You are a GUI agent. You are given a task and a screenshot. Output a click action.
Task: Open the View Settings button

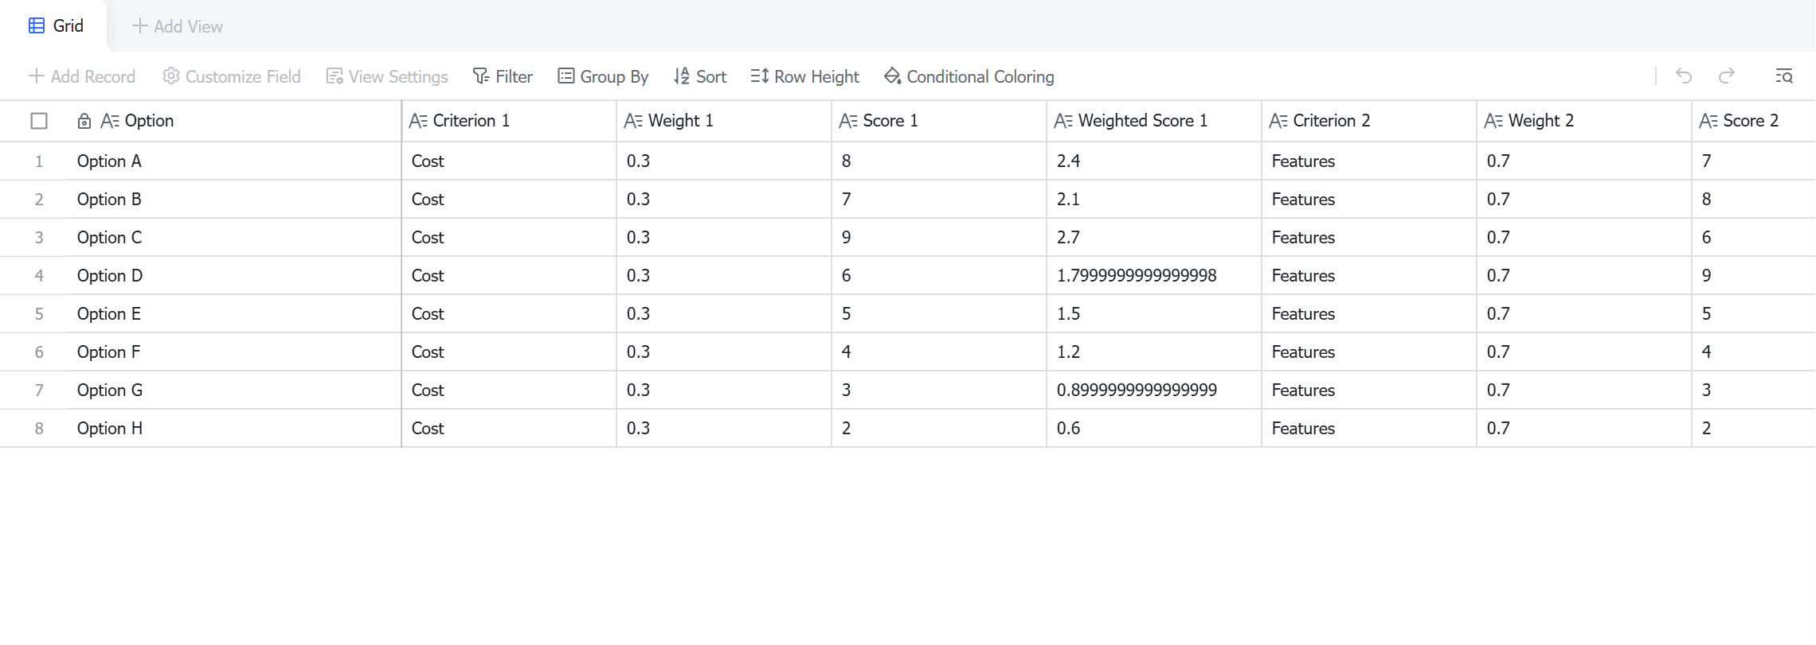(x=387, y=76)
